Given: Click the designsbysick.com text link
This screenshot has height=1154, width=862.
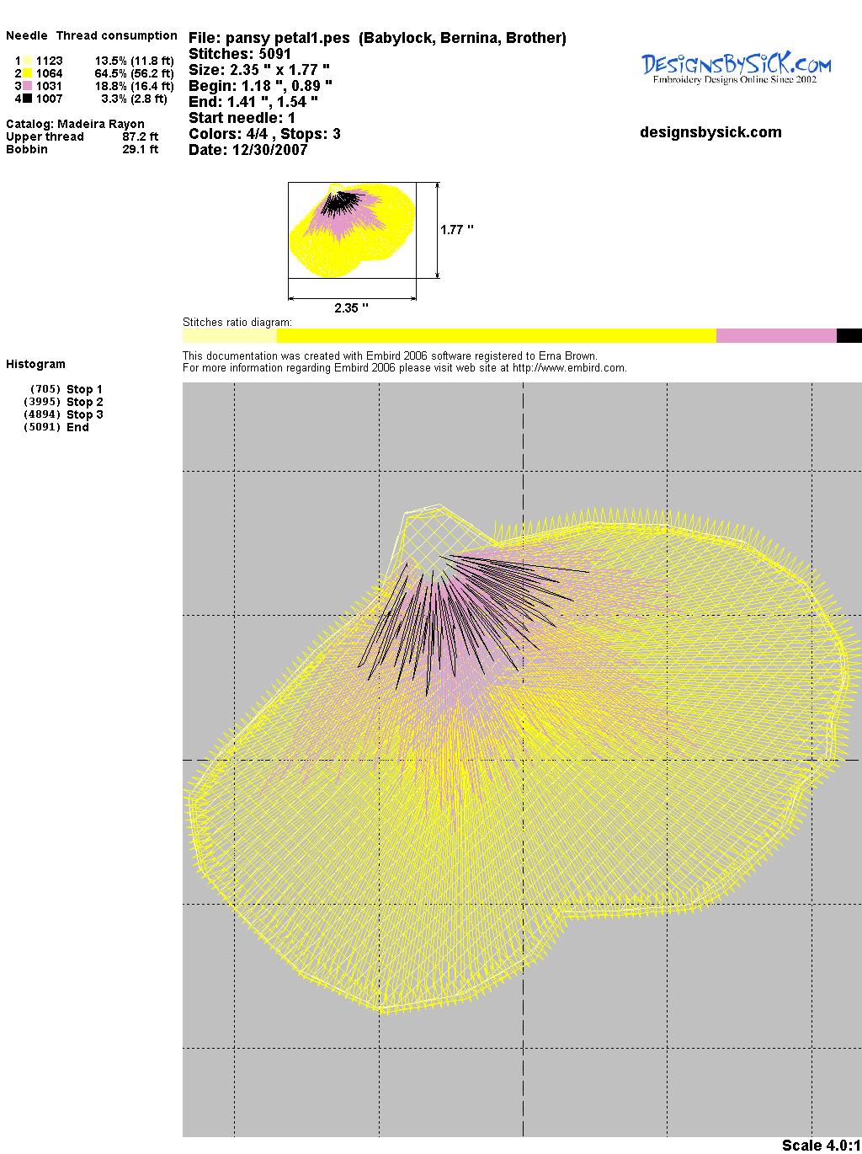Looking at the screenshot, I should click(x=710, y=132).
